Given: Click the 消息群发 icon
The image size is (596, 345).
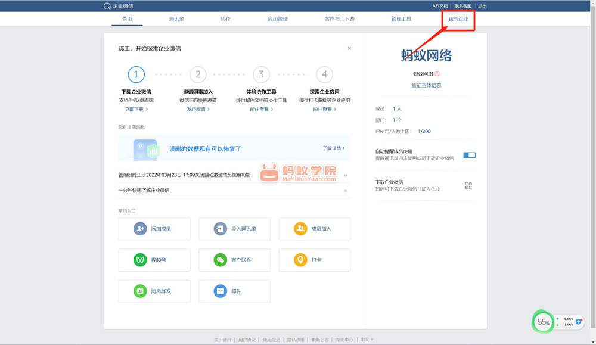Looking at the screenshot, I should [x=140, y=291].
